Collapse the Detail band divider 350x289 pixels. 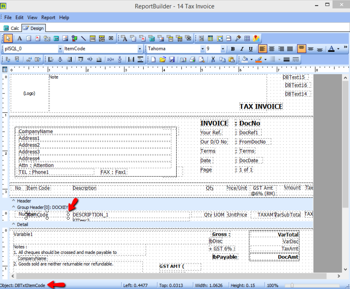pos(14,224)
